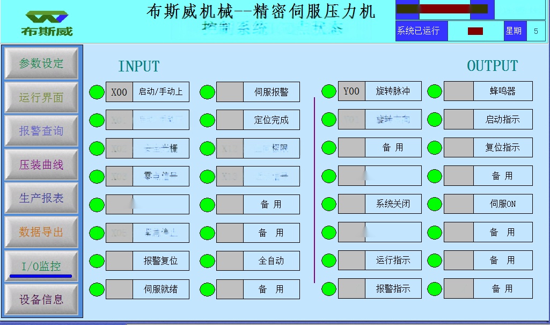Click the 系统关闭 label

393,204
